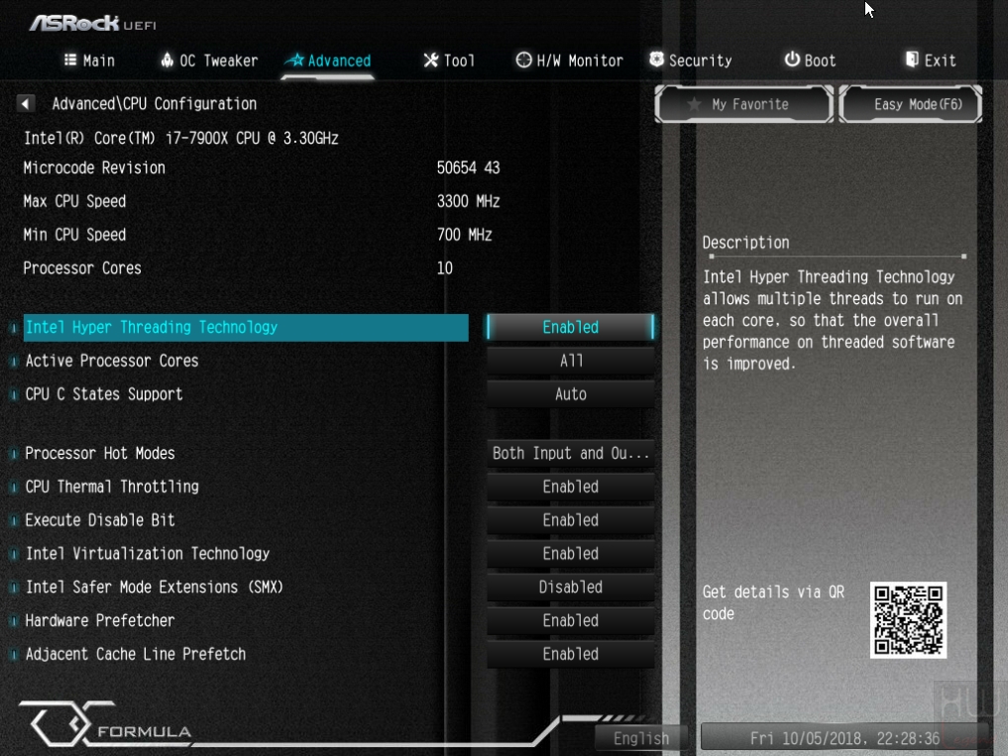Click the Advanced\CPU Configuration breadcrumb text
The height and width of the screenshot is (756, 1008).
coord(155,103)
